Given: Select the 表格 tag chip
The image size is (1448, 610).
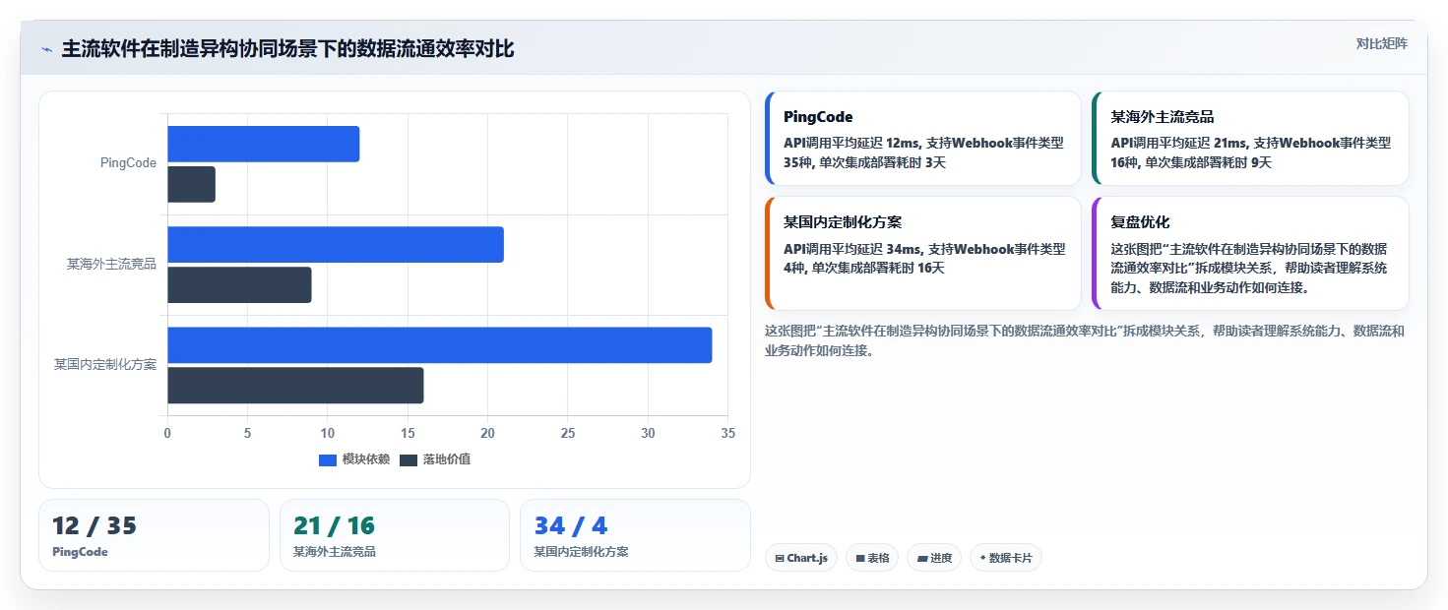Looking at the screenshot, I should (872, 558).
